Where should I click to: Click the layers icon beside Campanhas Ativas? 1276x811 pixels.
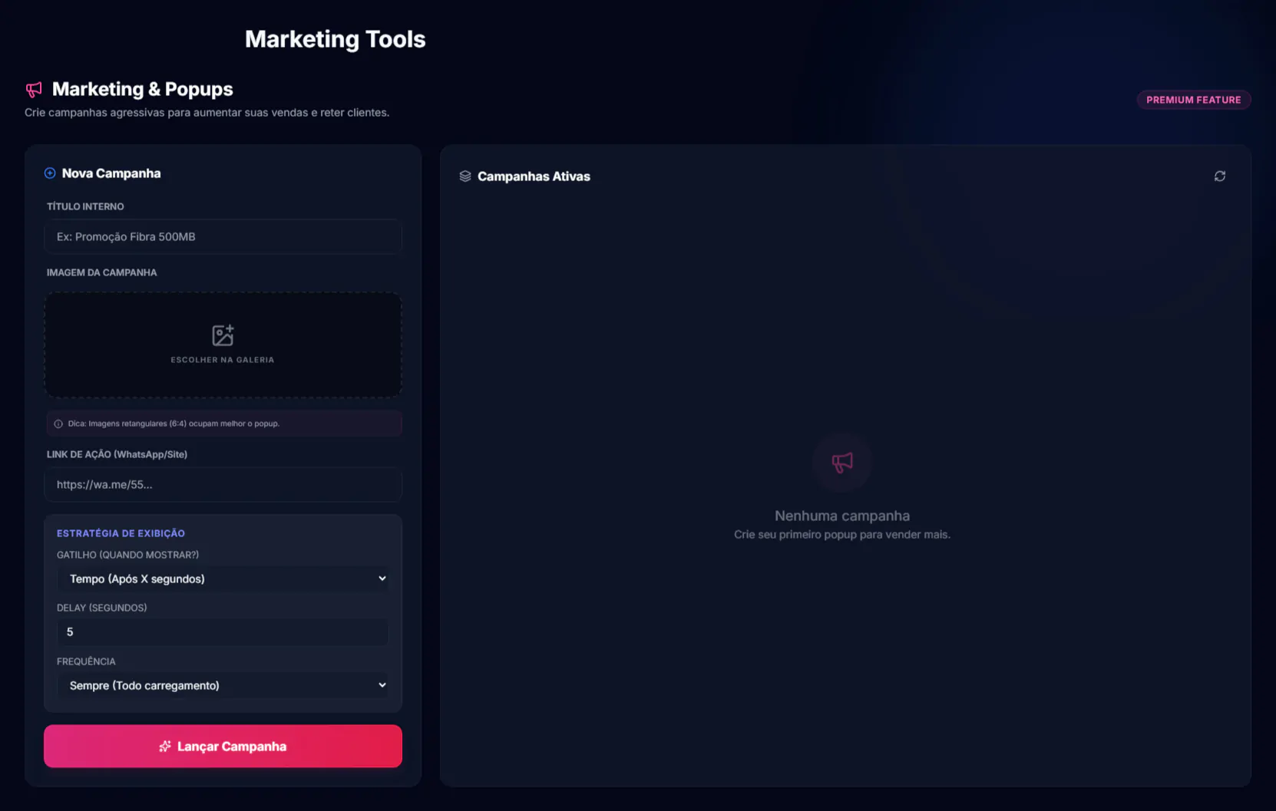465,176
